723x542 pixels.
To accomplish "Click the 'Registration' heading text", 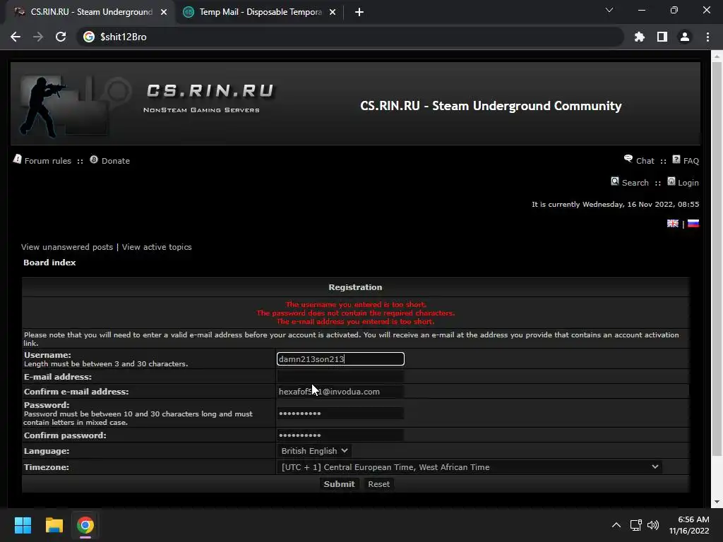I will (355, 287).
